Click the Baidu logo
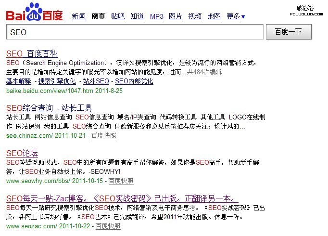328x236 pixels. pos(34,12)
